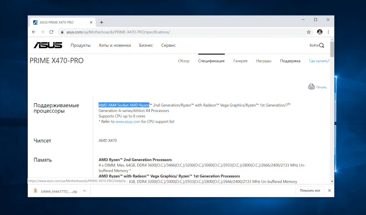Screen dimensions: 366x215
Task: Open the Chrome profile avatar
Action: 320,32
